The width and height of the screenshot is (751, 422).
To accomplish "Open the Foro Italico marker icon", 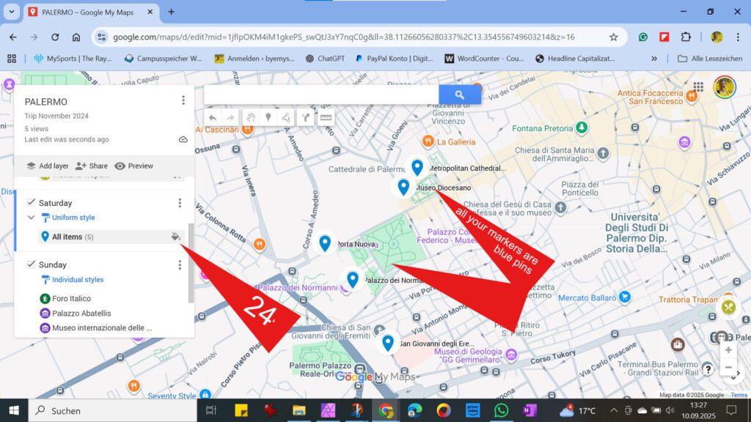I will point(45,299).
